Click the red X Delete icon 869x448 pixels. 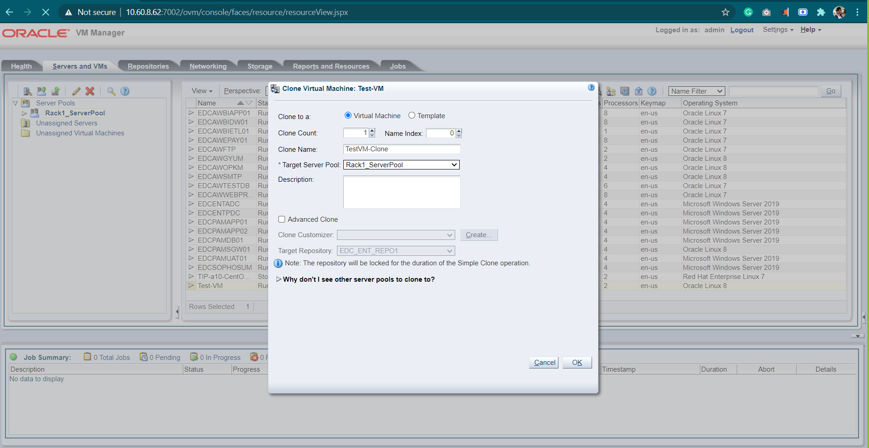[90, 91]
